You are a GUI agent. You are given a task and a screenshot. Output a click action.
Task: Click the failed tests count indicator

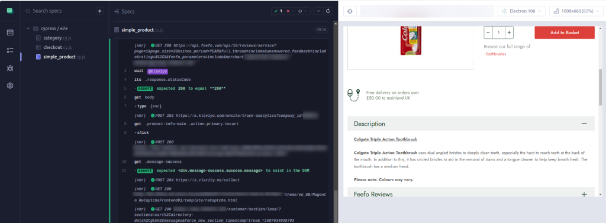[290, 11]
